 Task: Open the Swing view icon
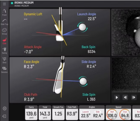coord(4,51)
